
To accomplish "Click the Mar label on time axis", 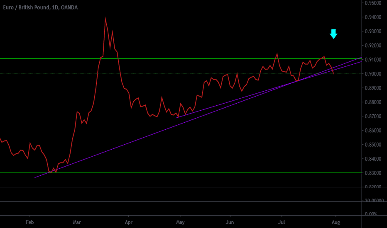I will (77, 222).
